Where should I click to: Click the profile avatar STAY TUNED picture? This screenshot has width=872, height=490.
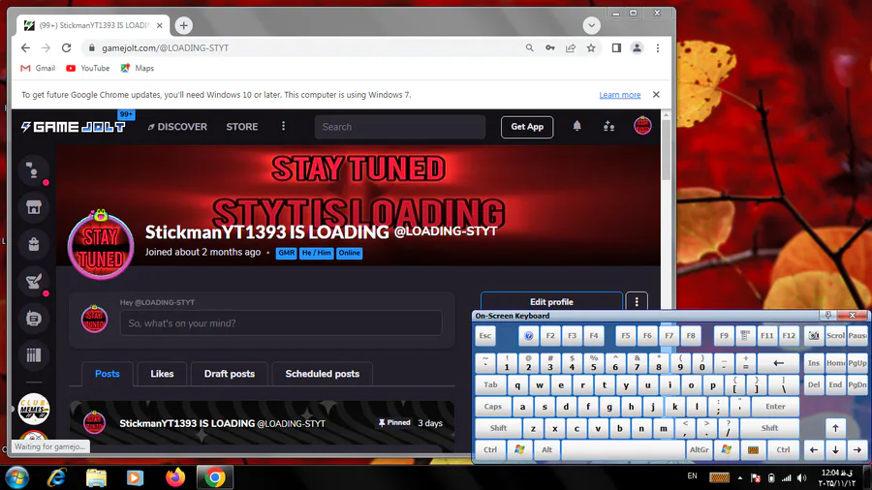101,245
